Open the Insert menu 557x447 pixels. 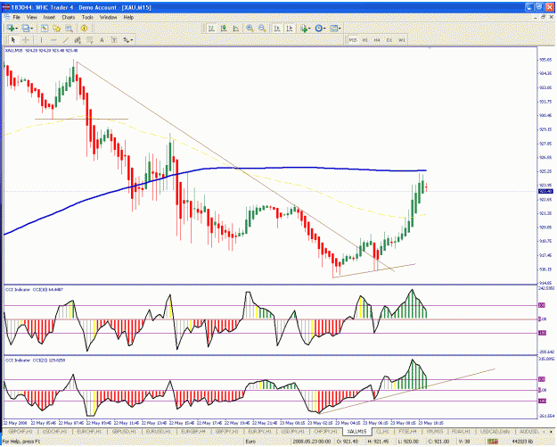pyautogui.click(x=49, y=17)
